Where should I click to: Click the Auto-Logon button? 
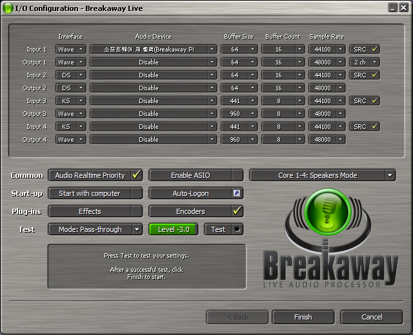coord(196,193)
